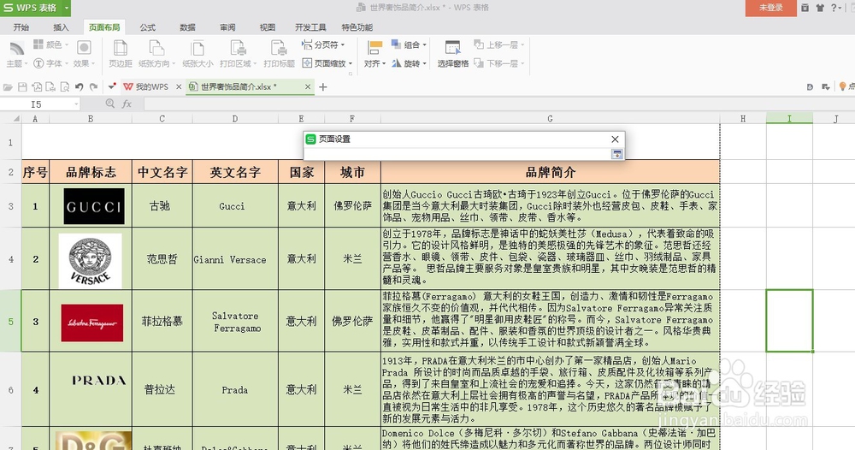Open the 对齐 align dropdown
This screenshot has width=855, height=450.
coord(374,54)
